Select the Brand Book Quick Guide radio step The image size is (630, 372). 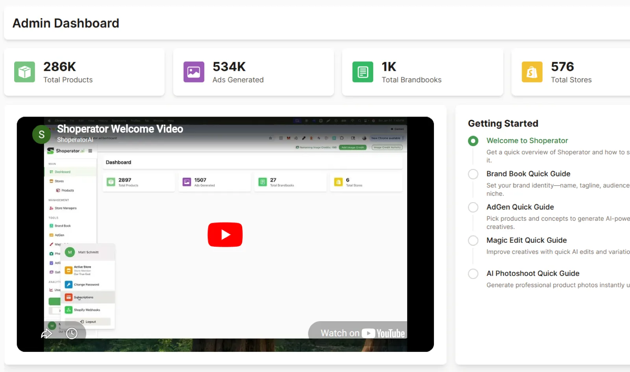[473, 174]
